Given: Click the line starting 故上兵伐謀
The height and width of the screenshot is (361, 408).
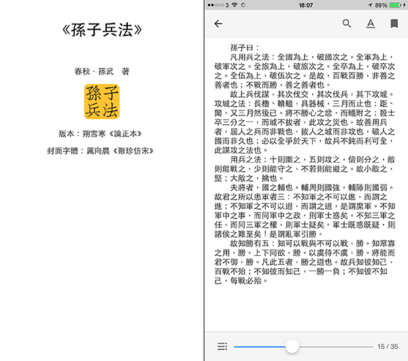Looking at the screenshot, I should tap(312, 94).
